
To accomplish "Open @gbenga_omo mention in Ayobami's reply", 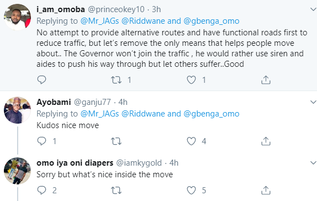I will tap(212, 114).
